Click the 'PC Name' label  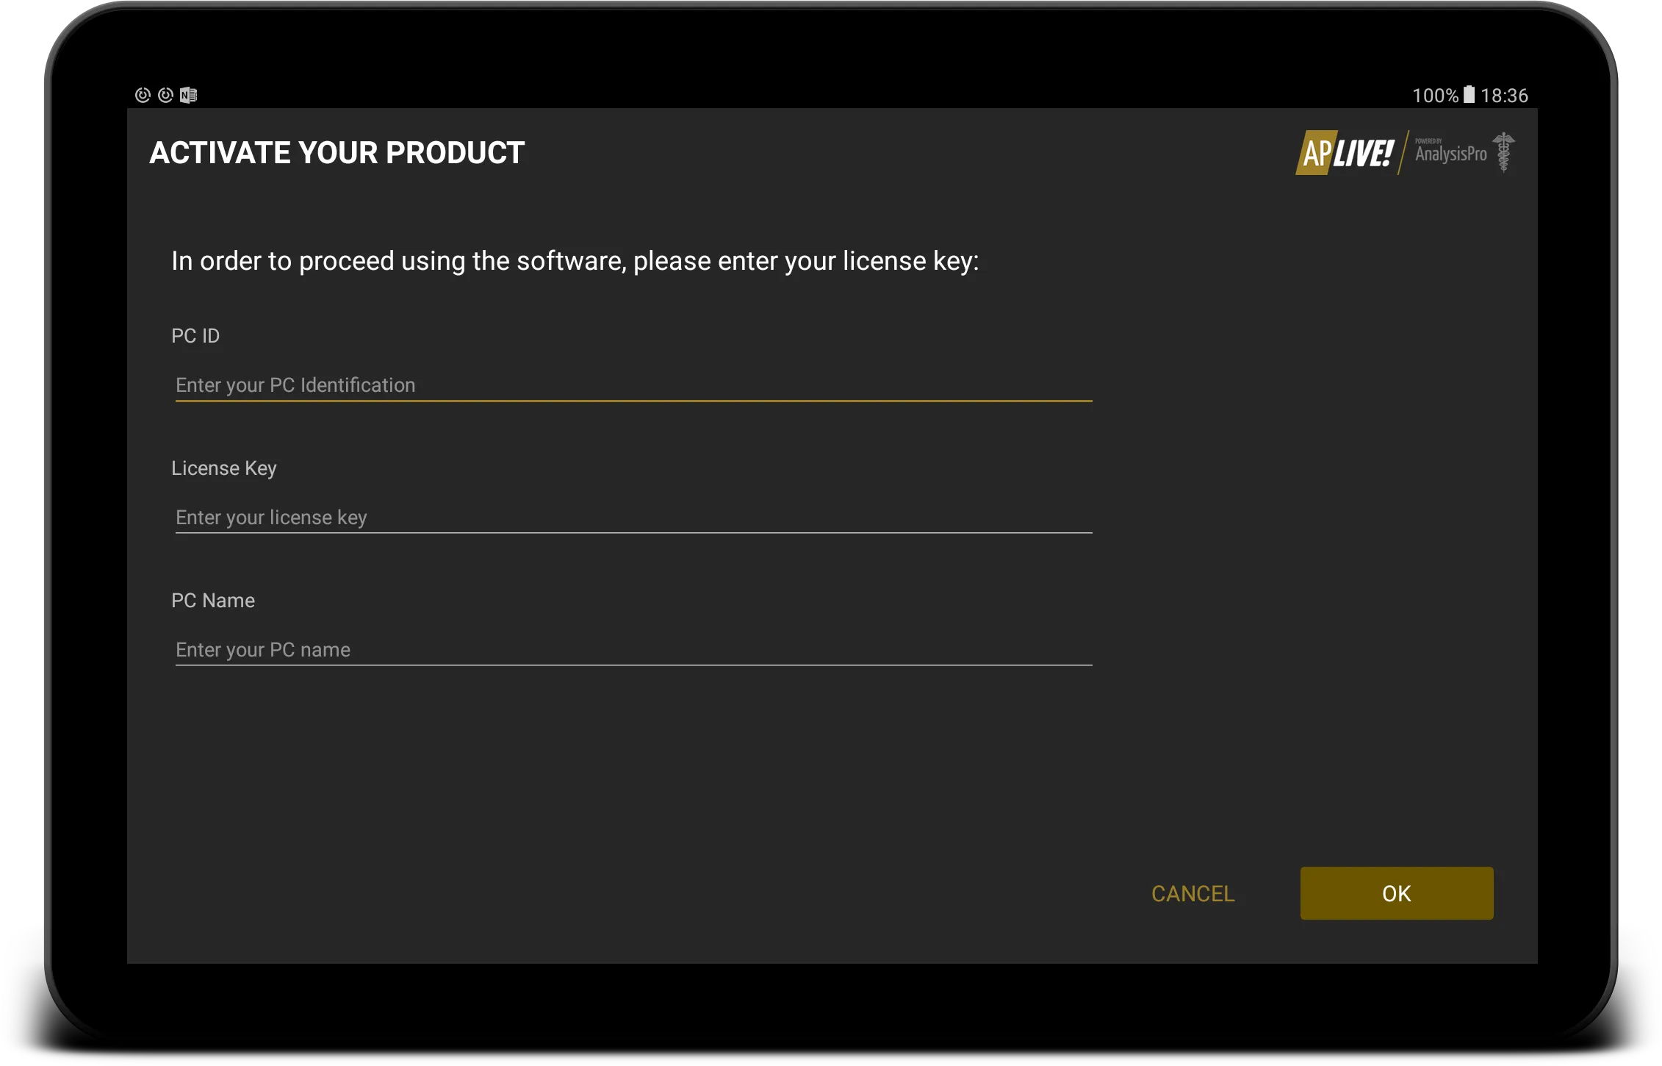(213, 601)
